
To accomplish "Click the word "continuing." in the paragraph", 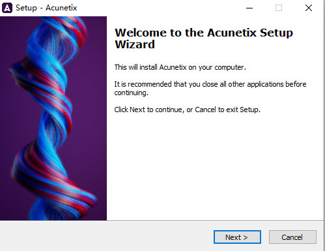I will point(131,93).
